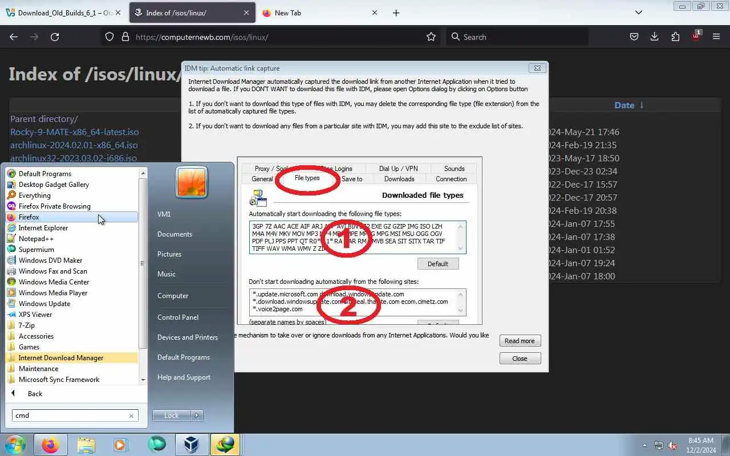730x456 pixels.
Task: Open a new browser tab
Action: coord(396,13)
